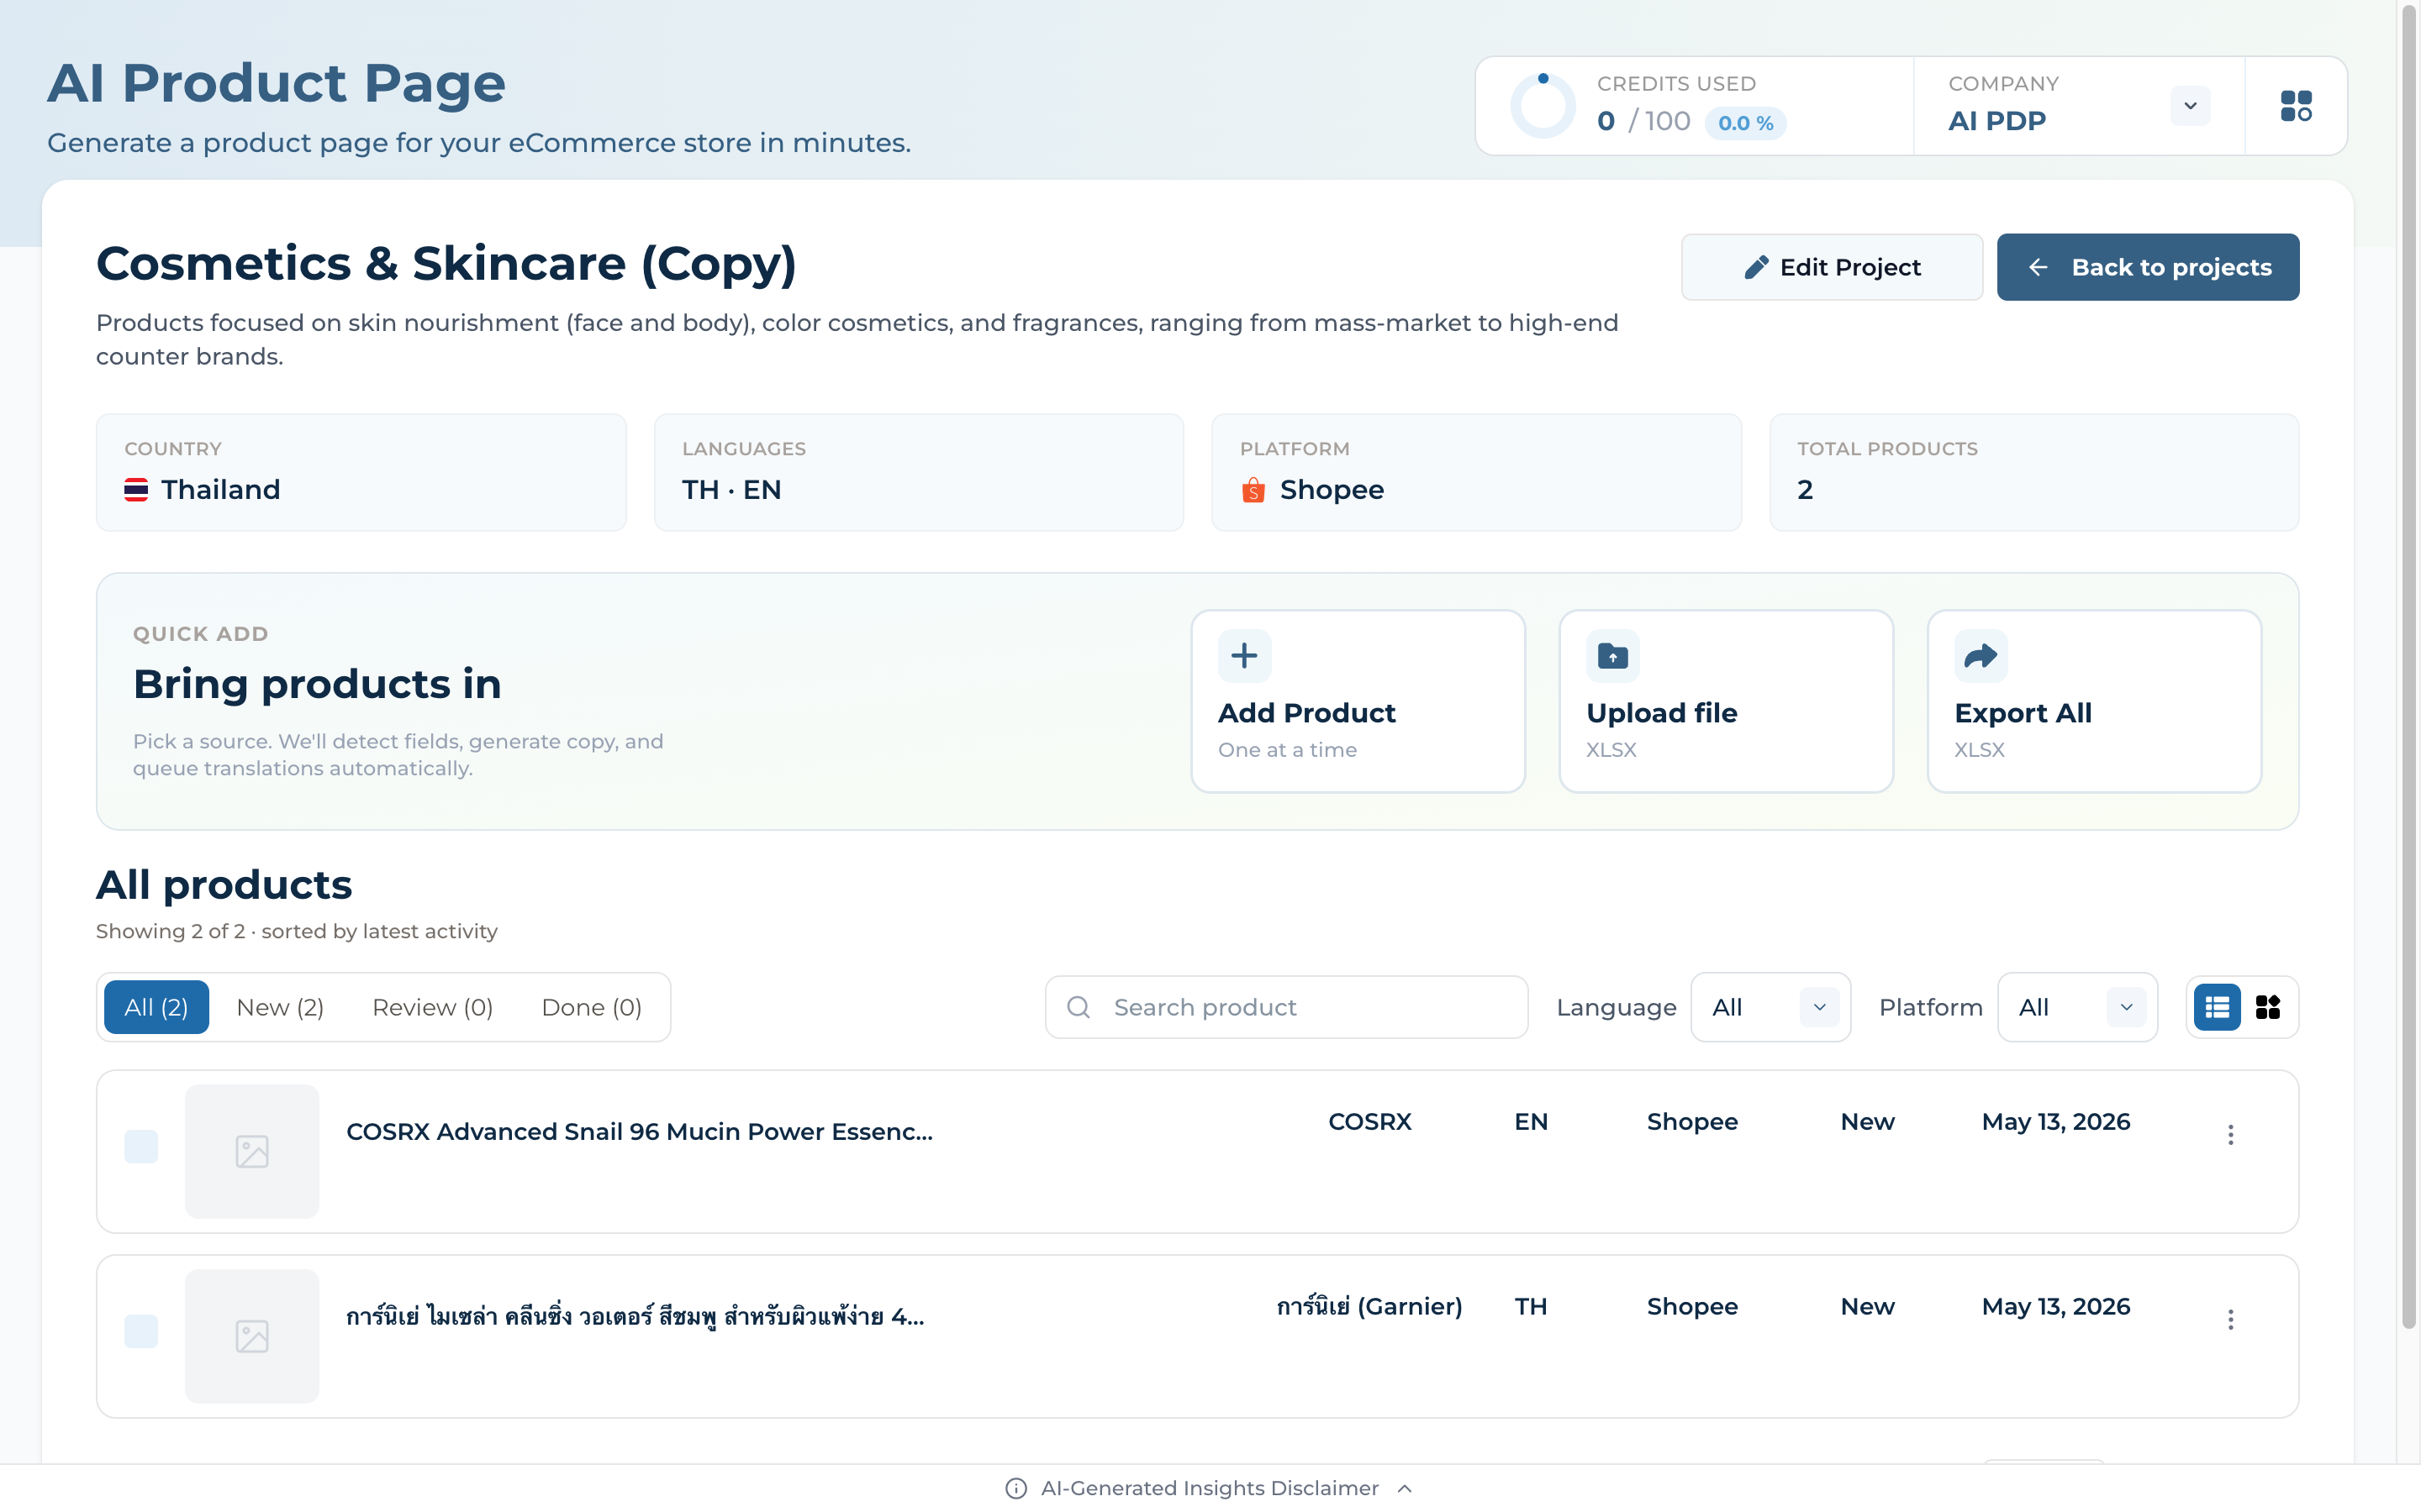Click the COSRX brand cell
Screen dimensions: 2421x1512
tap(1369, 1122)
